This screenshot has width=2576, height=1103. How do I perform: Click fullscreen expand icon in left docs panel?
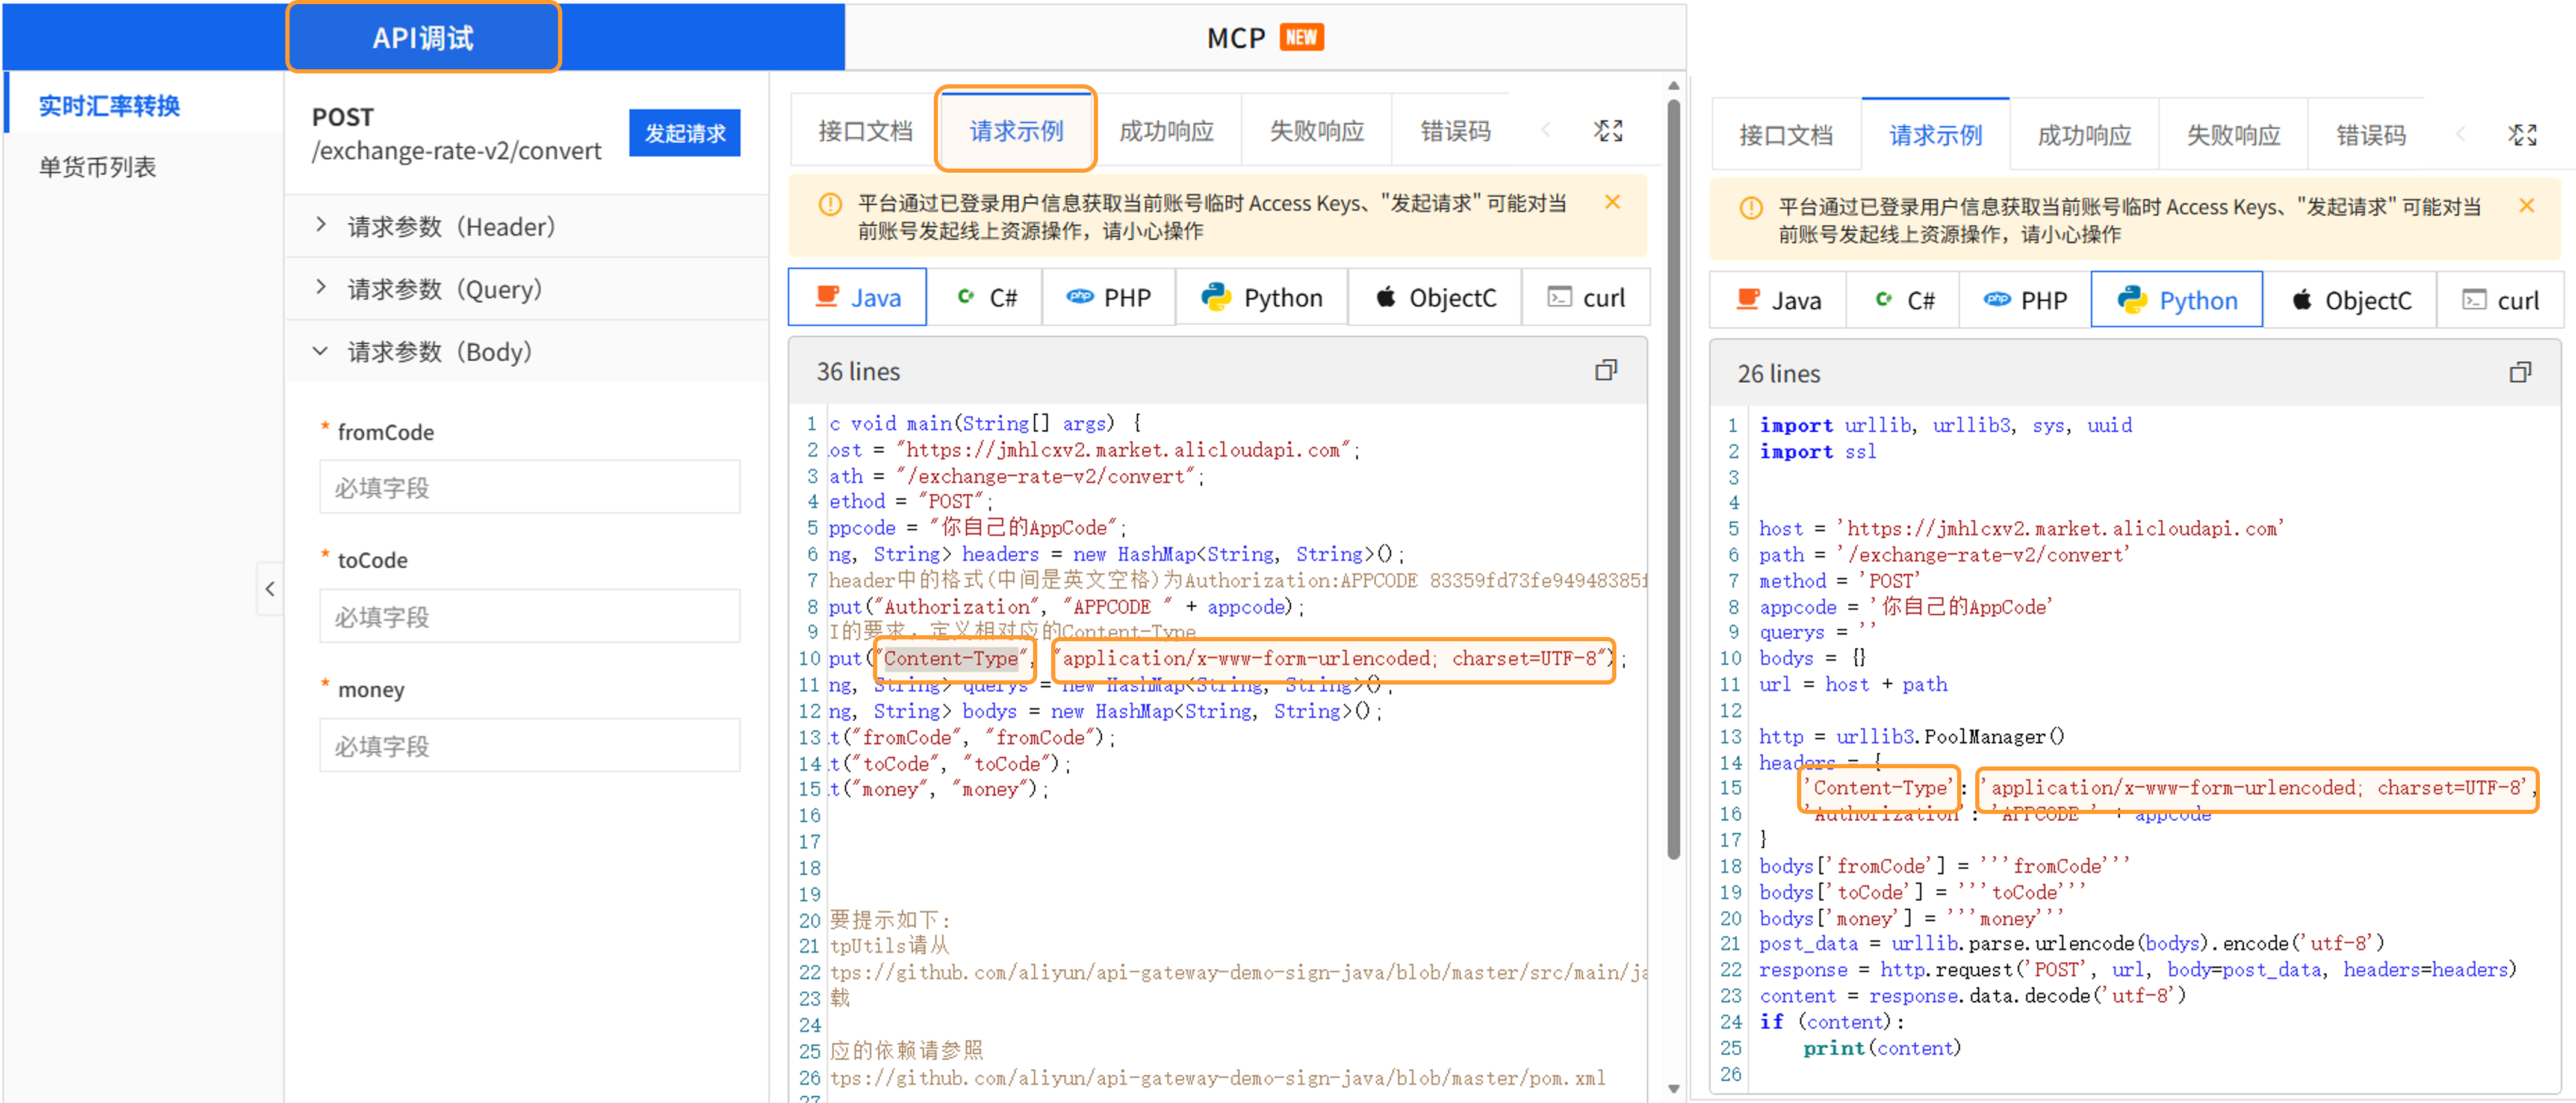(x=1608, y=131)
